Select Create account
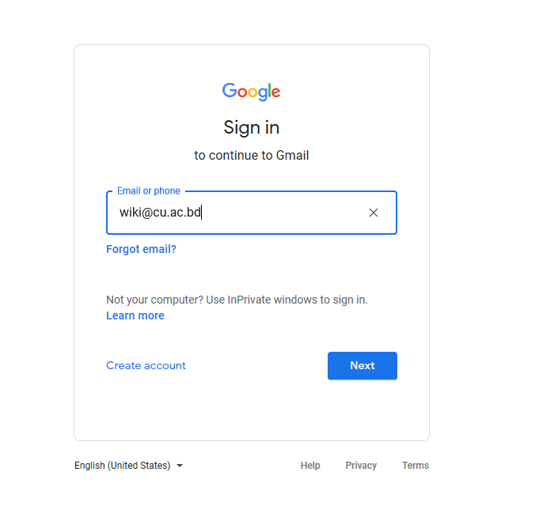The height and width of the screenshot is (517, 539). click(x=146, y=365)
